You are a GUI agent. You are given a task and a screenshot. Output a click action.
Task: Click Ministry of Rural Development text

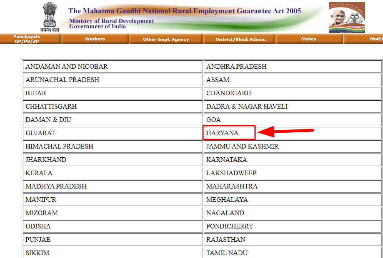111,21
